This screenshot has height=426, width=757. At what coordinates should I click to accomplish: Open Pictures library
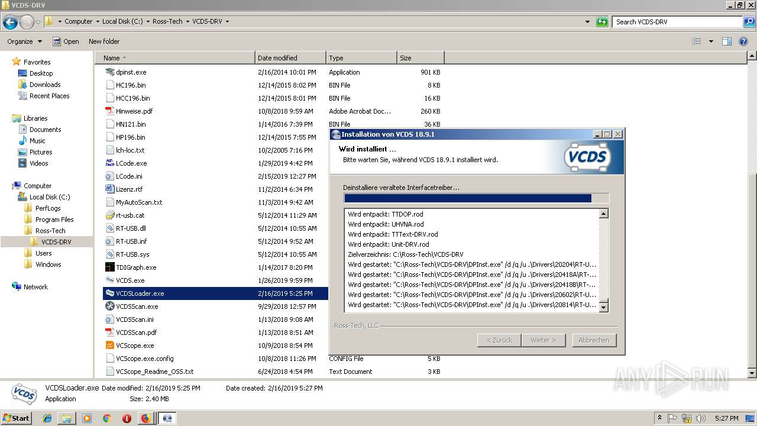[x=41, y=152]
